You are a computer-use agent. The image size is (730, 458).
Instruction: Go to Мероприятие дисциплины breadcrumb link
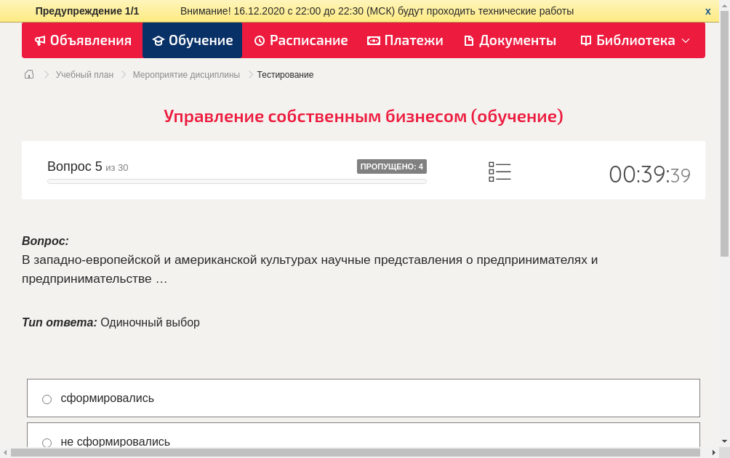[186, 75]
